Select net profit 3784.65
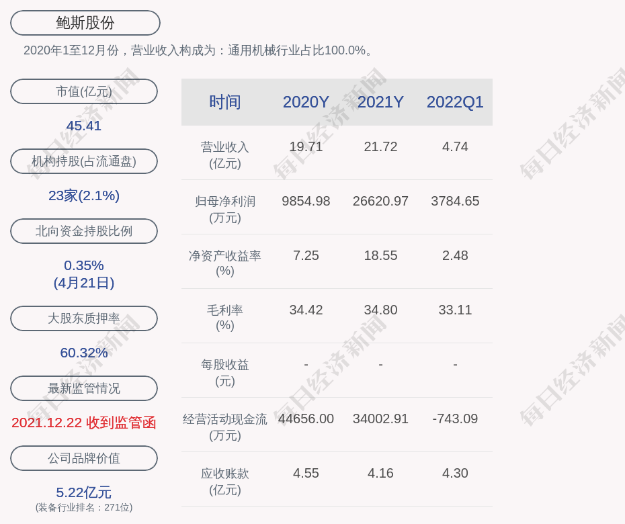This screenshot has height=524, width=625. click(x=455, y=201)
